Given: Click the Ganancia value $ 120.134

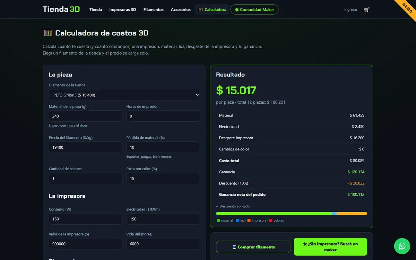Looking at the screenshot, I should point(356,172).
